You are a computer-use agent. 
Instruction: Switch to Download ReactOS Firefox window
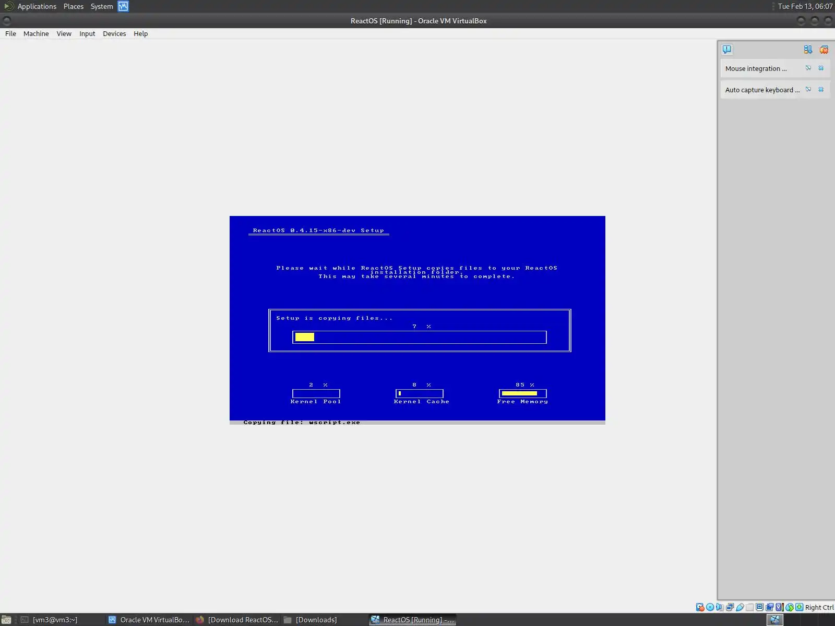pyautogui.click(x=237, y=620)
